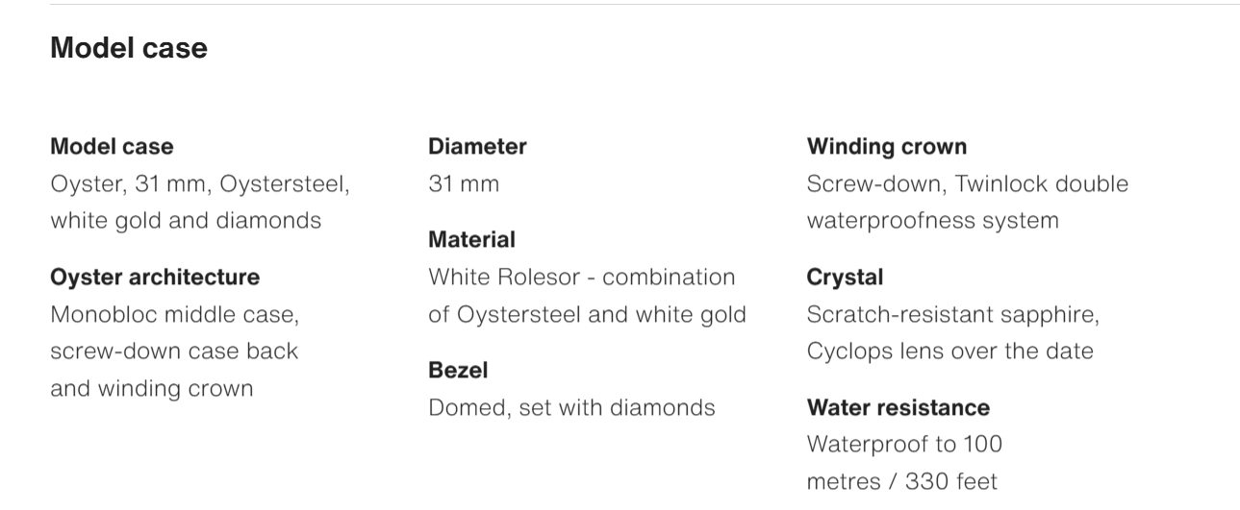Select the "Waterproof to 100" text line
This screenshot has height=510, width=1240.
(904, 445)
